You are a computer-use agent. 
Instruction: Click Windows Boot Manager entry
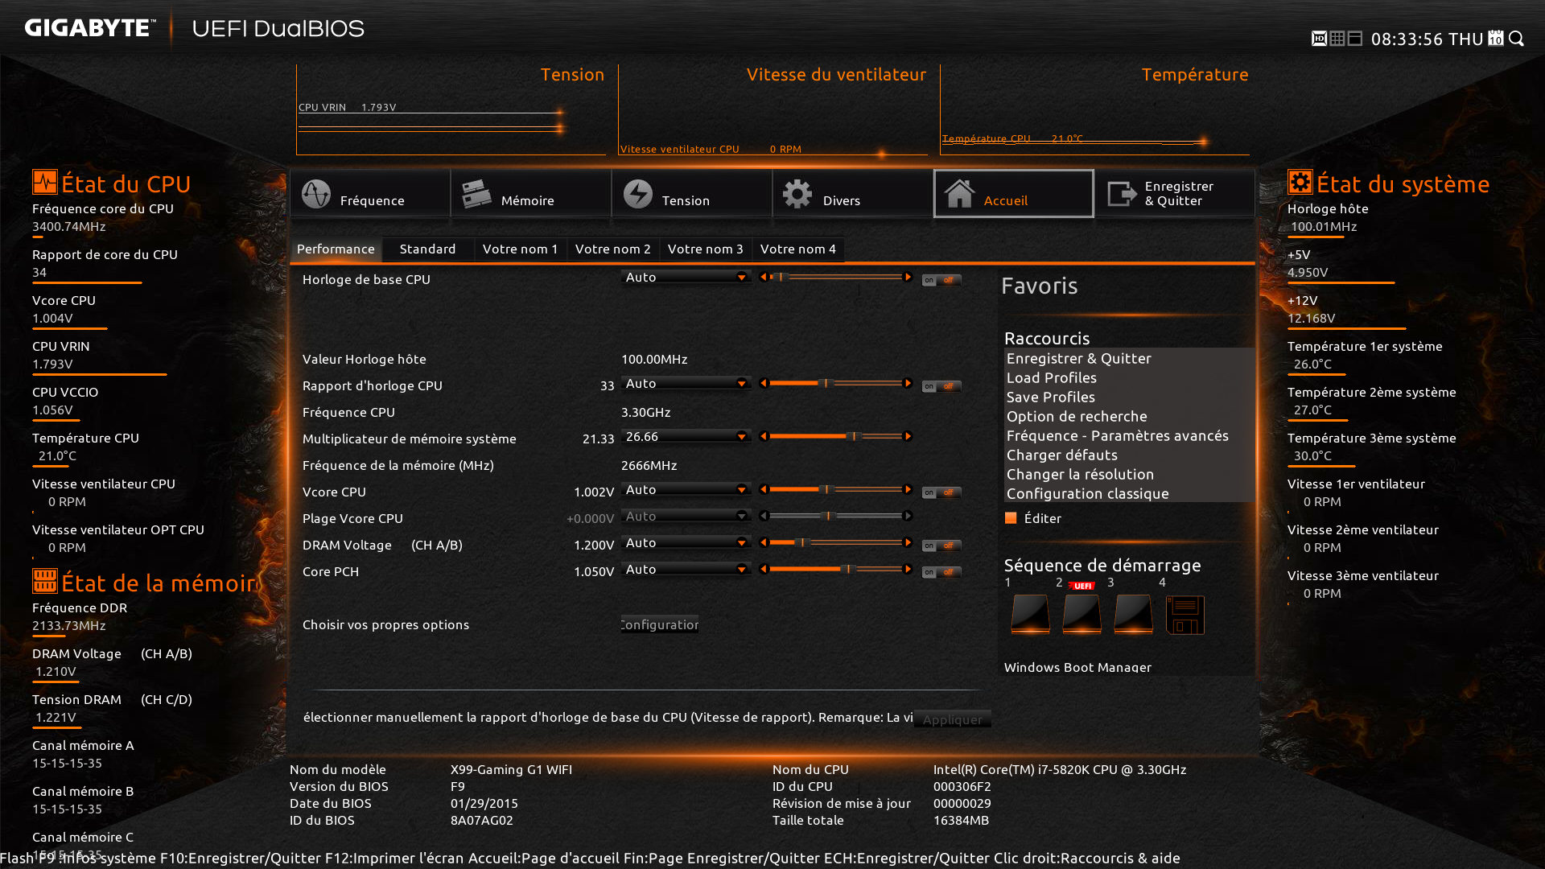1077,667
